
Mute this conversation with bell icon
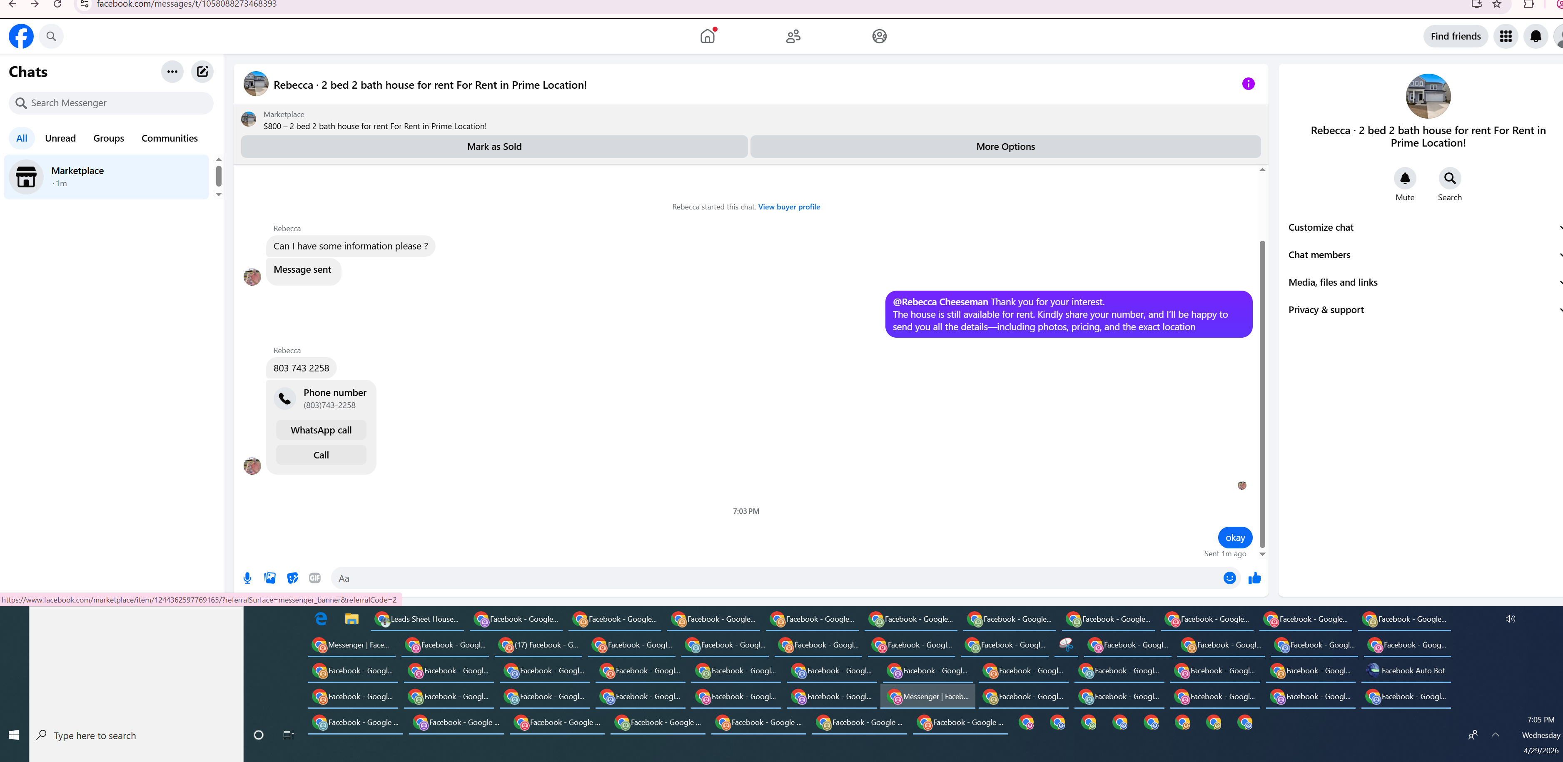point(1405,178)
